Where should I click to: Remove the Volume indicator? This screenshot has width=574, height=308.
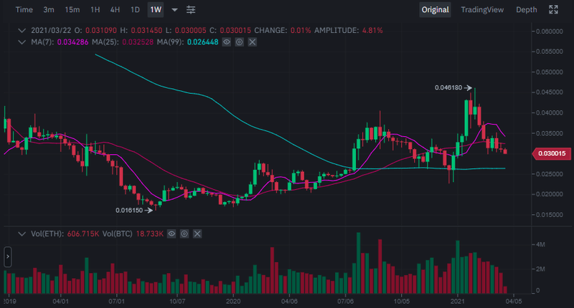click(x=197, y=234)
